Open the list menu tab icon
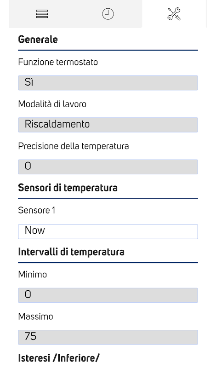The height and width of the screenshot is (368, 216). tap(42, 14)
